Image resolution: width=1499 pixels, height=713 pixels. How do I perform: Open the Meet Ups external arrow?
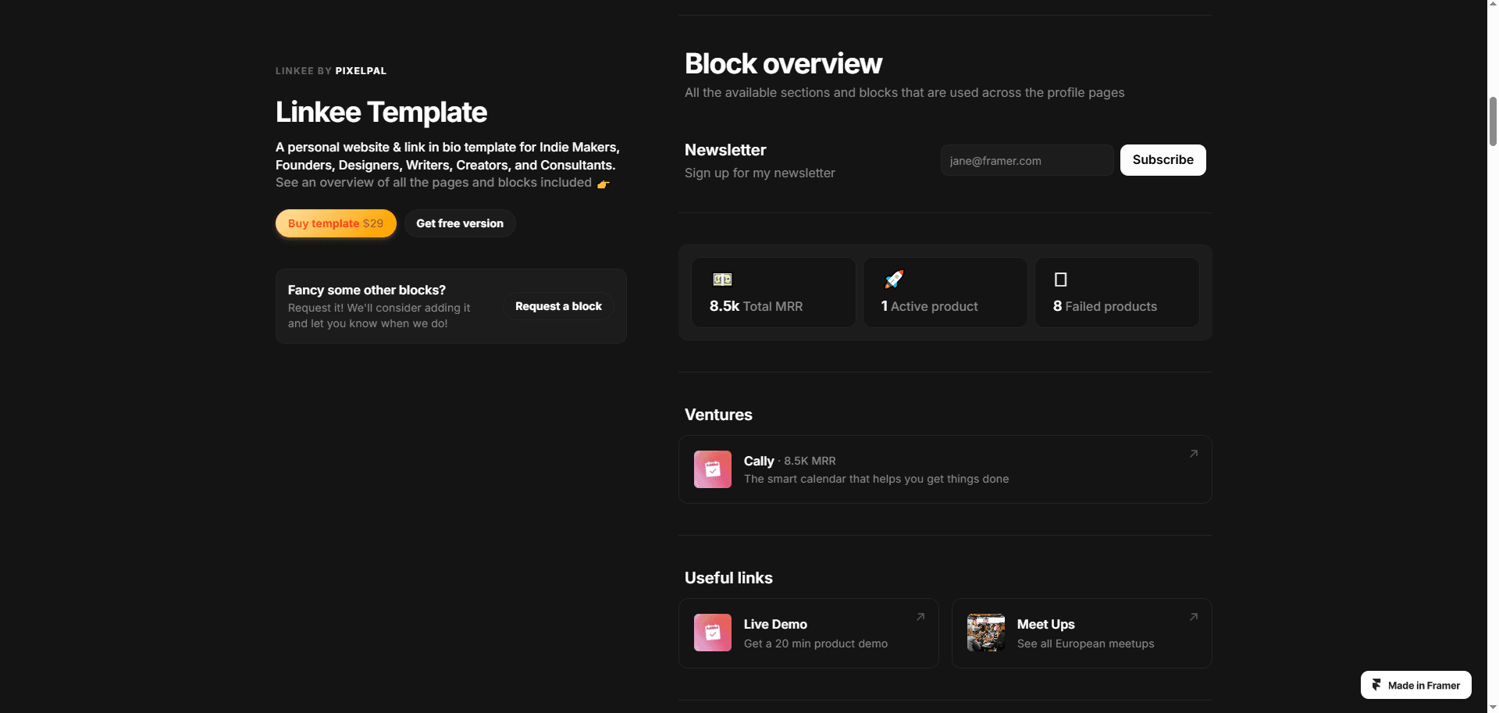pyautogui.click(x=1193, y=617)
